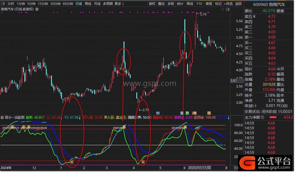Viewport: 295px width, 172px height.
Task: Click the 买一 price 4.67
Action: [x=272, y=43]
